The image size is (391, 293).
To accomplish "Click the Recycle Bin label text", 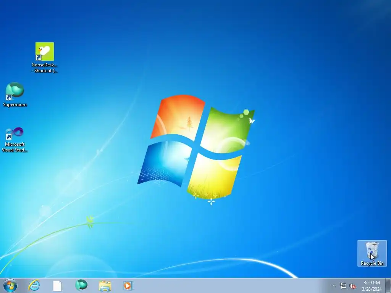I will (372, 263).
